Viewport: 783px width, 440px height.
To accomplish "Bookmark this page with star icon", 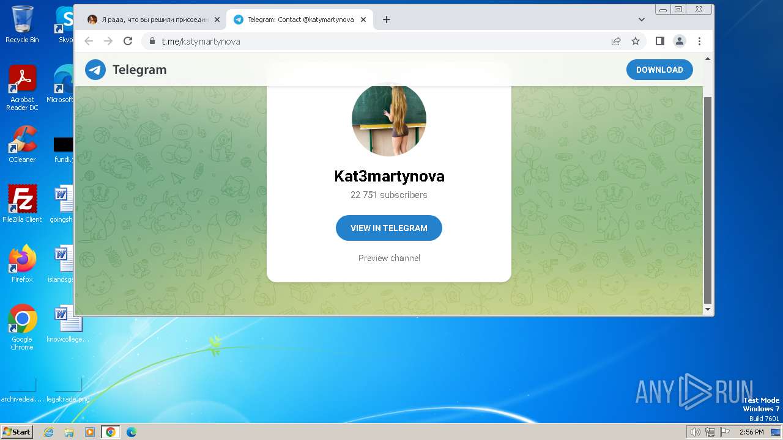I will tap(636, 41).
